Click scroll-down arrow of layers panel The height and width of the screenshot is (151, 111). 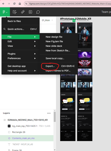55,150
